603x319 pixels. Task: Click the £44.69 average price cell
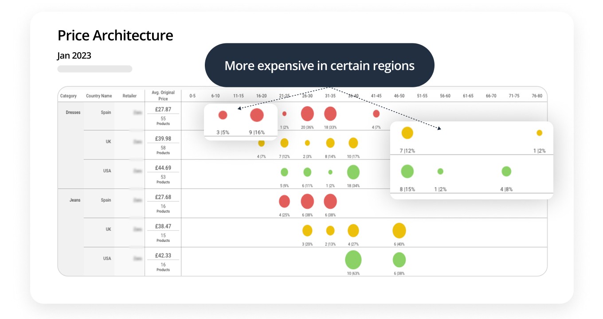tap(163, 168)
